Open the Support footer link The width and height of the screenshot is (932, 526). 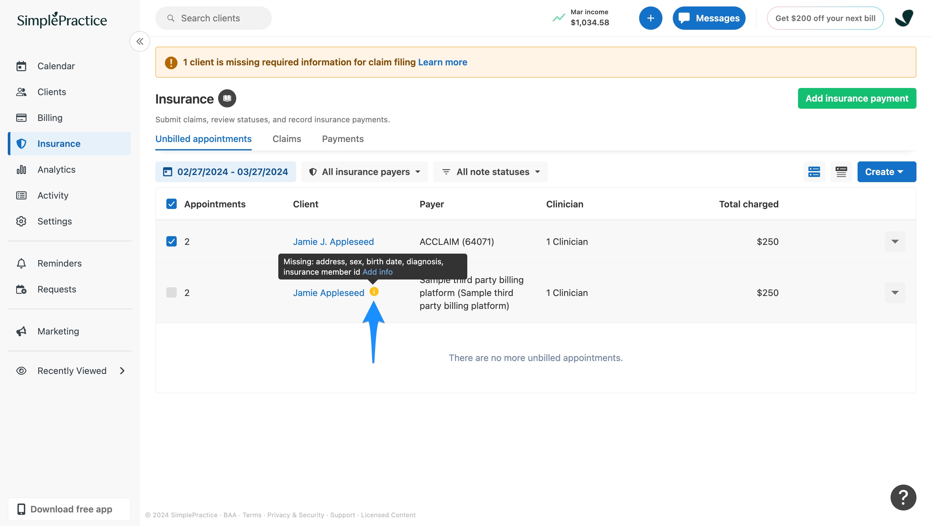click(342, 515)
